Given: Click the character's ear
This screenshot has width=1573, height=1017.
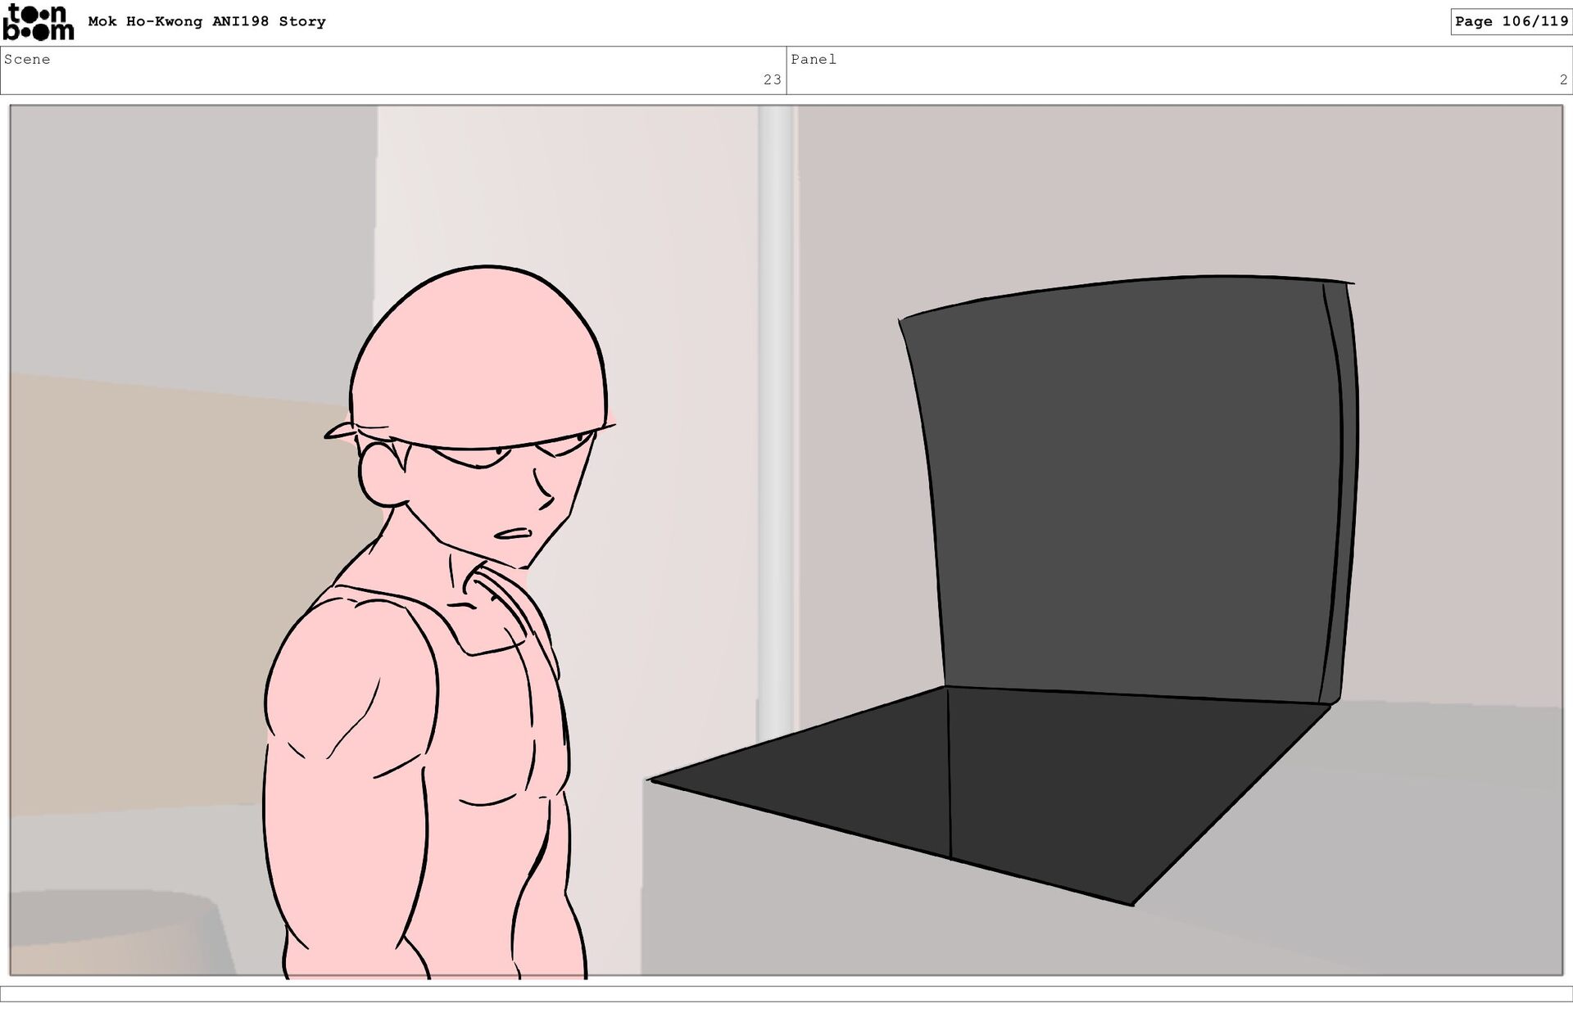Looking at the screenshot, I should 381,475.
